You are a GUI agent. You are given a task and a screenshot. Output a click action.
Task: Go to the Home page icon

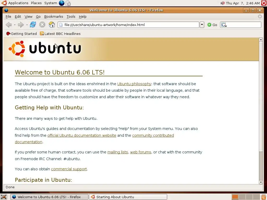pyautogui.click(x=52, y=25)
